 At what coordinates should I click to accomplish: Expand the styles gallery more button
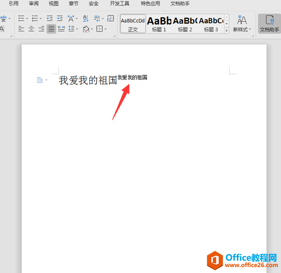(226, 31)
